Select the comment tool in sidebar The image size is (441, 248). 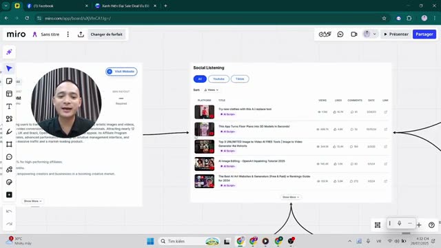9,157
